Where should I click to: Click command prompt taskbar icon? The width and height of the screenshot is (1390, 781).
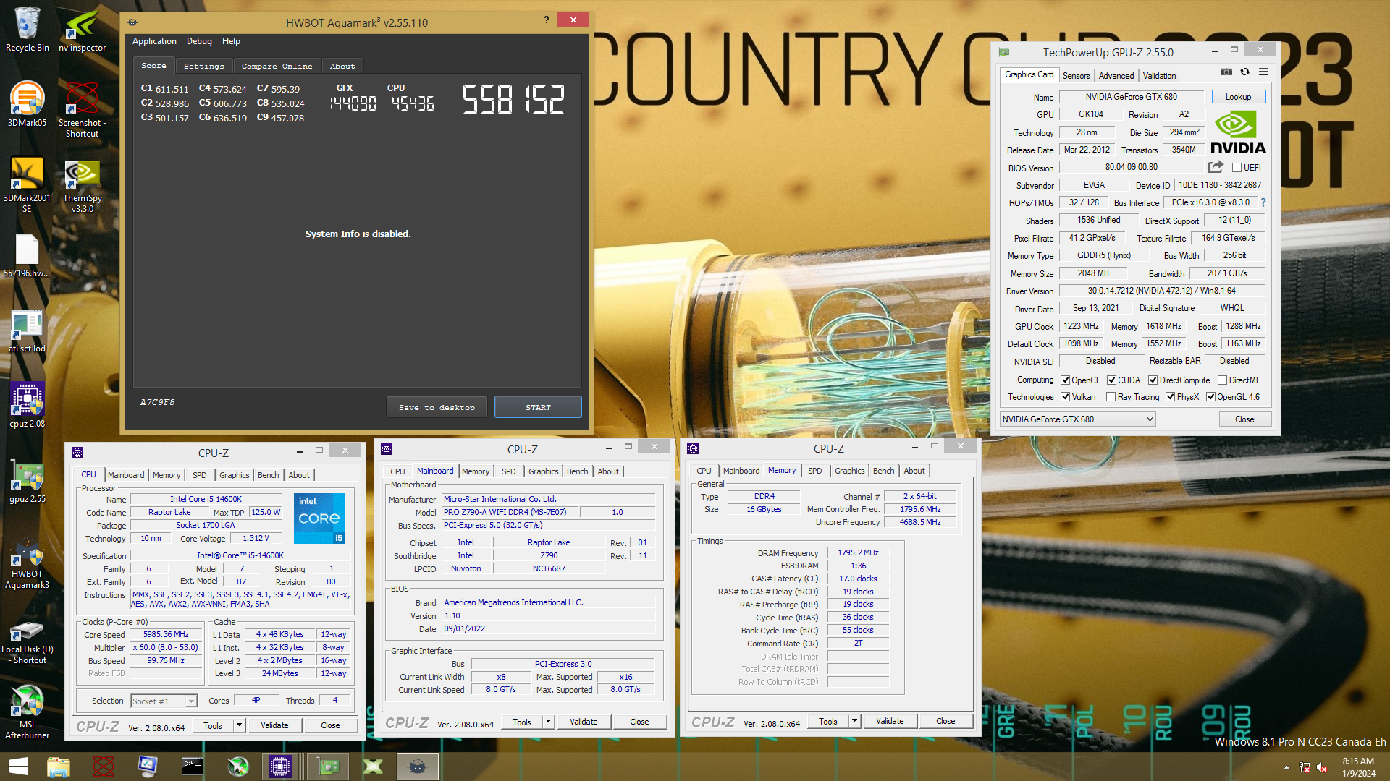[x=192, y=767]
